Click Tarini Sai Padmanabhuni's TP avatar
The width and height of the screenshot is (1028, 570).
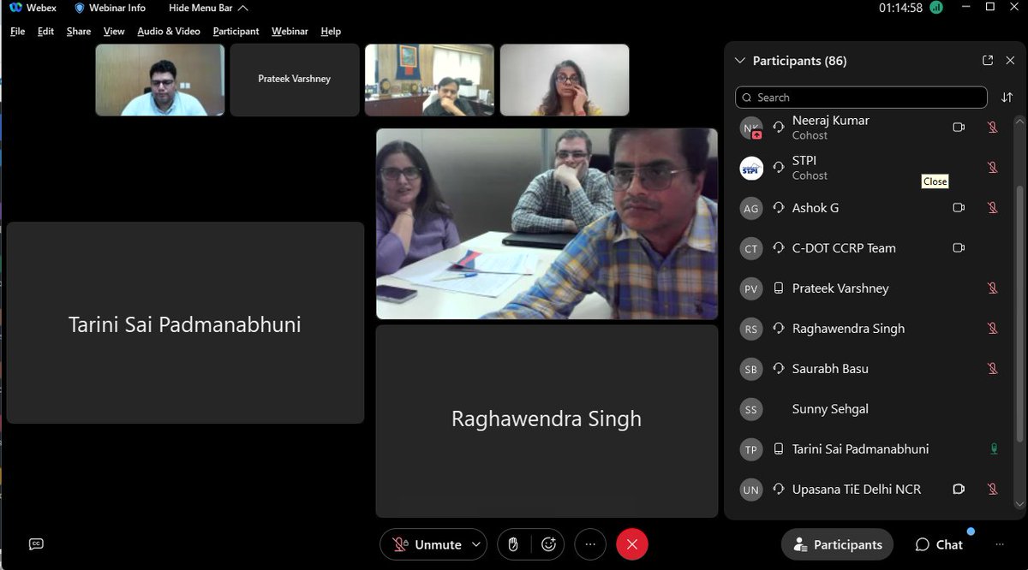pos(751,449)
